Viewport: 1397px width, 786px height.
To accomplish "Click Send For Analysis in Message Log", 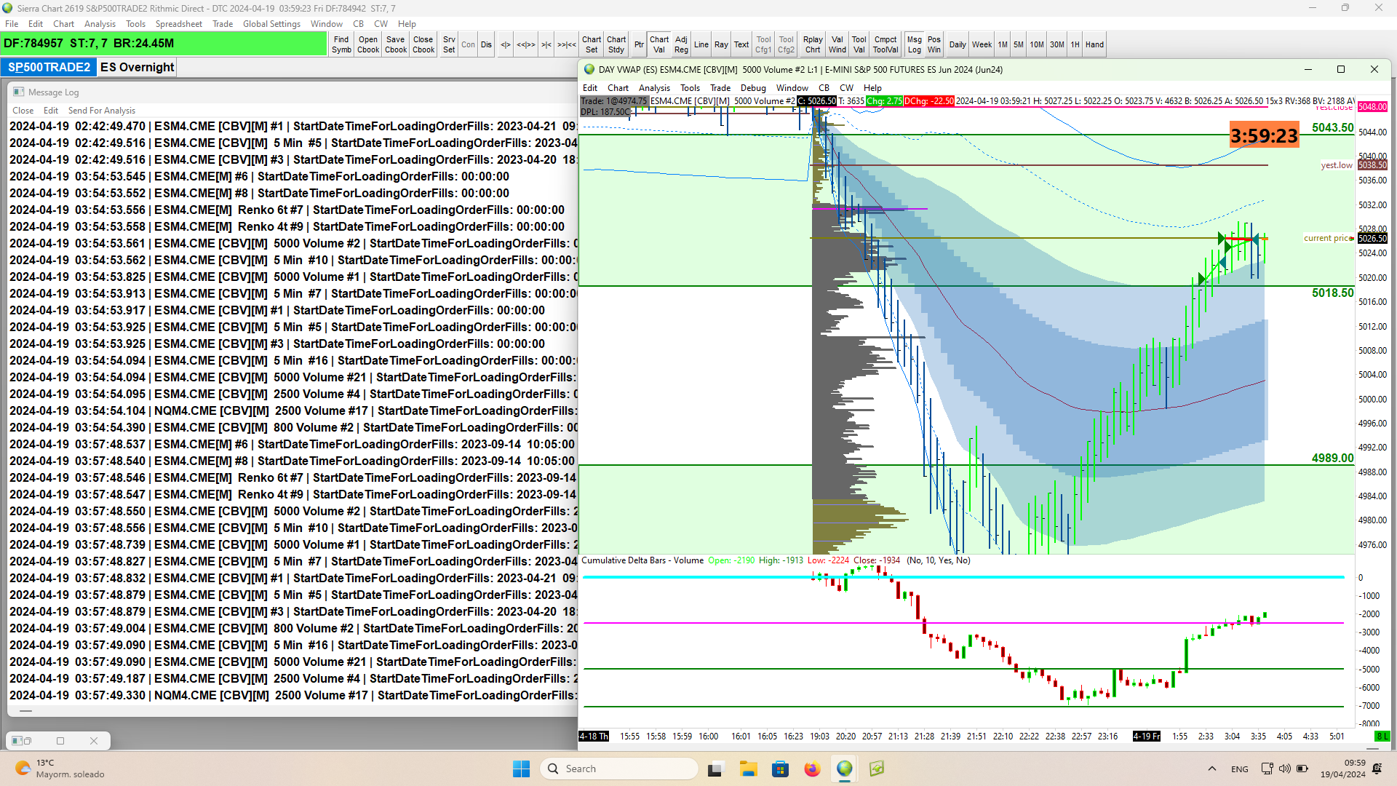I will 101,111.
